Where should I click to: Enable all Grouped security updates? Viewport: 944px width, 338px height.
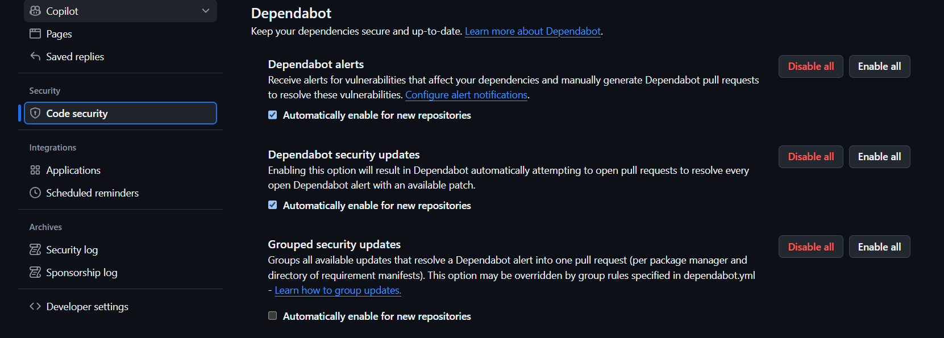click(x=879, y=247)
